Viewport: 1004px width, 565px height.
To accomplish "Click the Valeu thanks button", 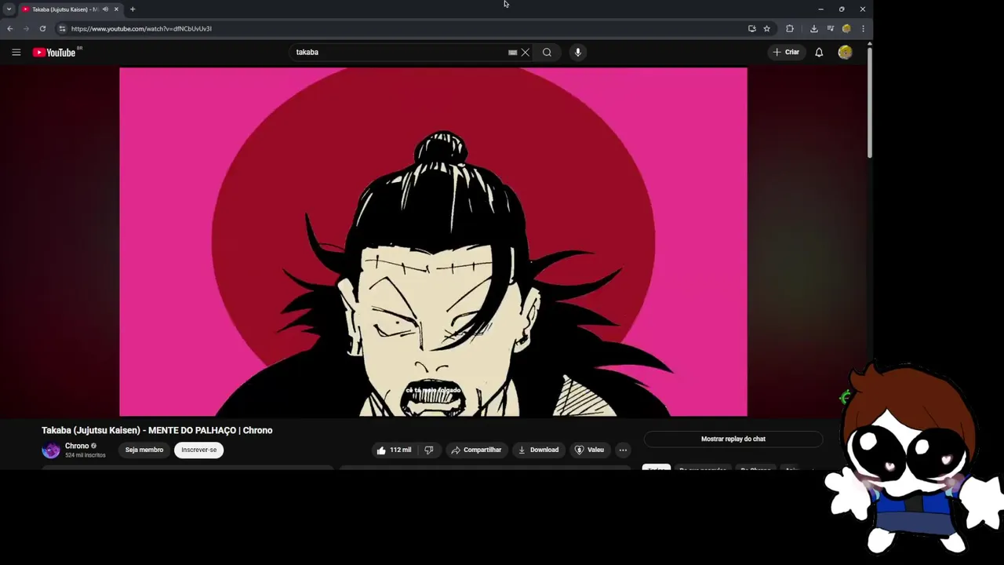I will coord(589,450).
